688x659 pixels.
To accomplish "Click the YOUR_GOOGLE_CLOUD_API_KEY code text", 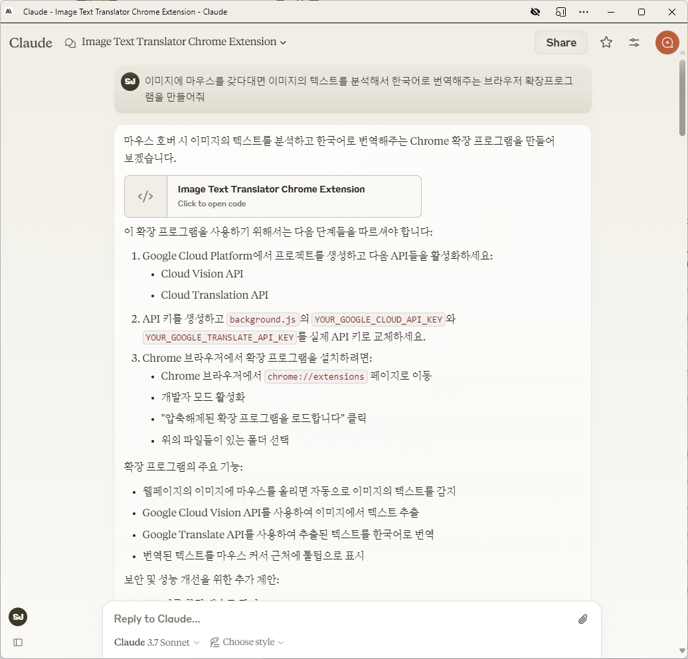I will tap(379, 319).
